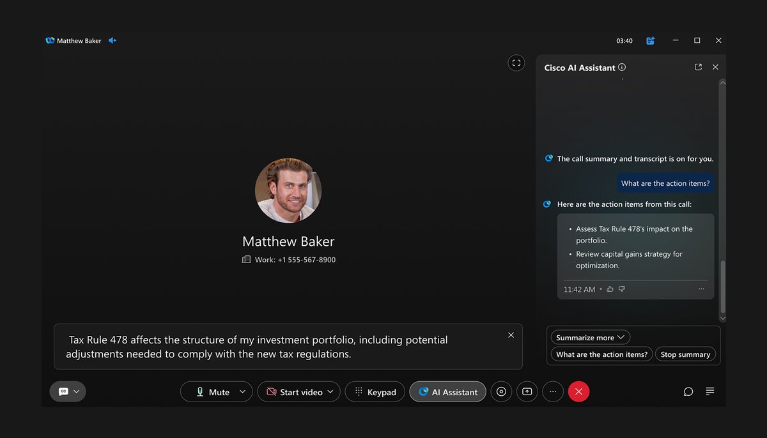This screenshot has width=767, height=438.
Task: Pop out the Cisco AI Assistant panel
Action: coord(698,66)
